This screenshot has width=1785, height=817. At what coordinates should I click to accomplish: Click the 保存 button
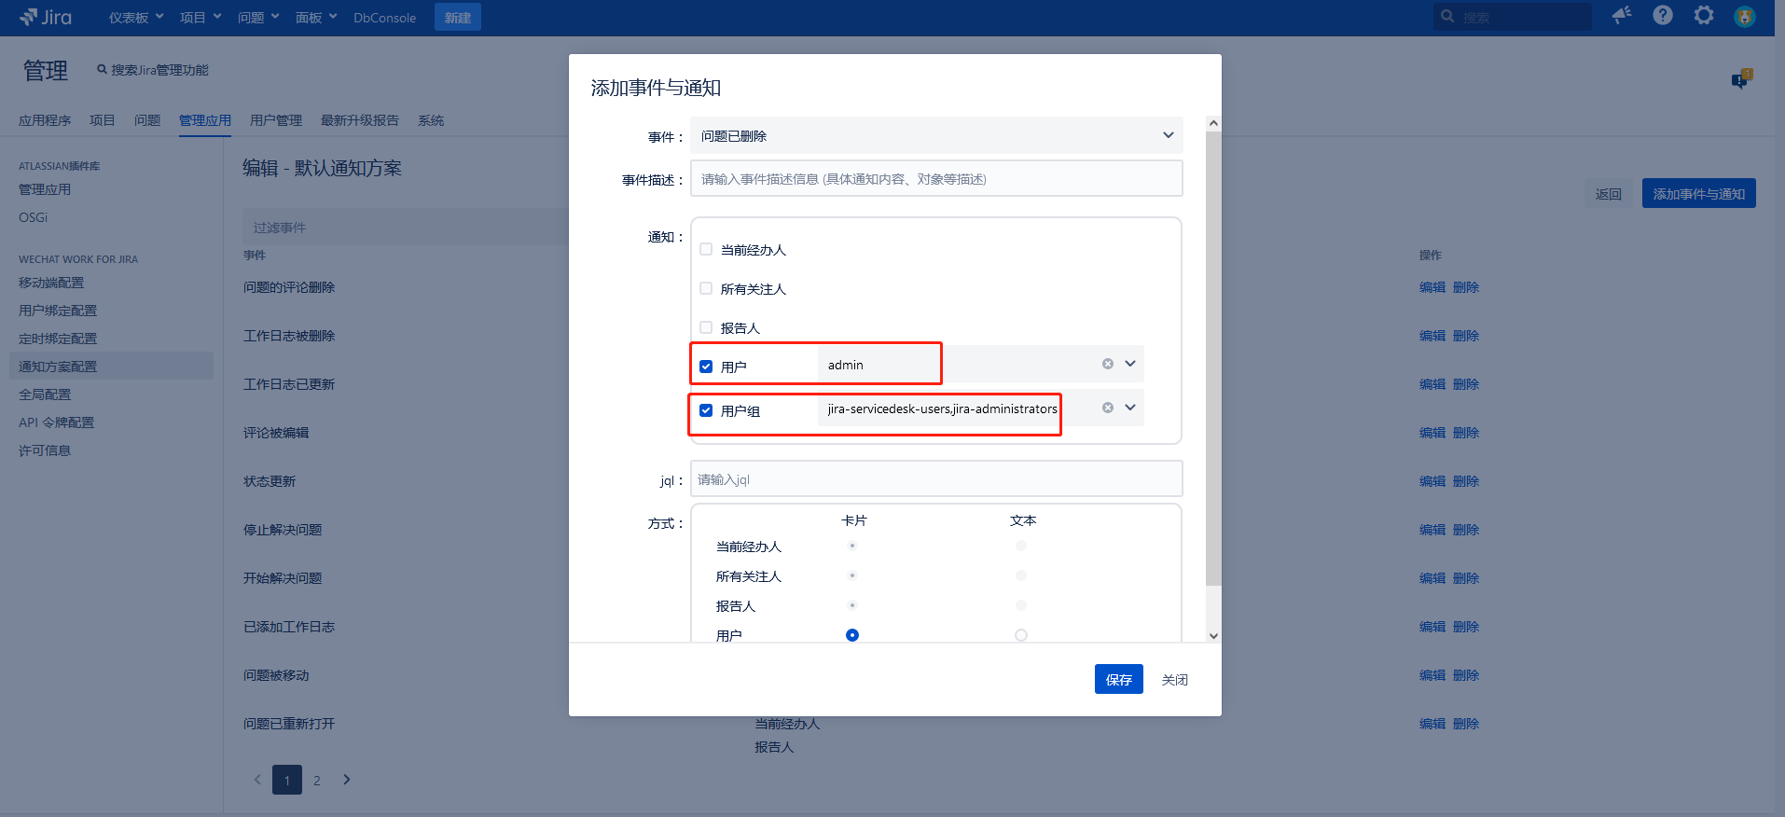click(x=1118, y=680)
